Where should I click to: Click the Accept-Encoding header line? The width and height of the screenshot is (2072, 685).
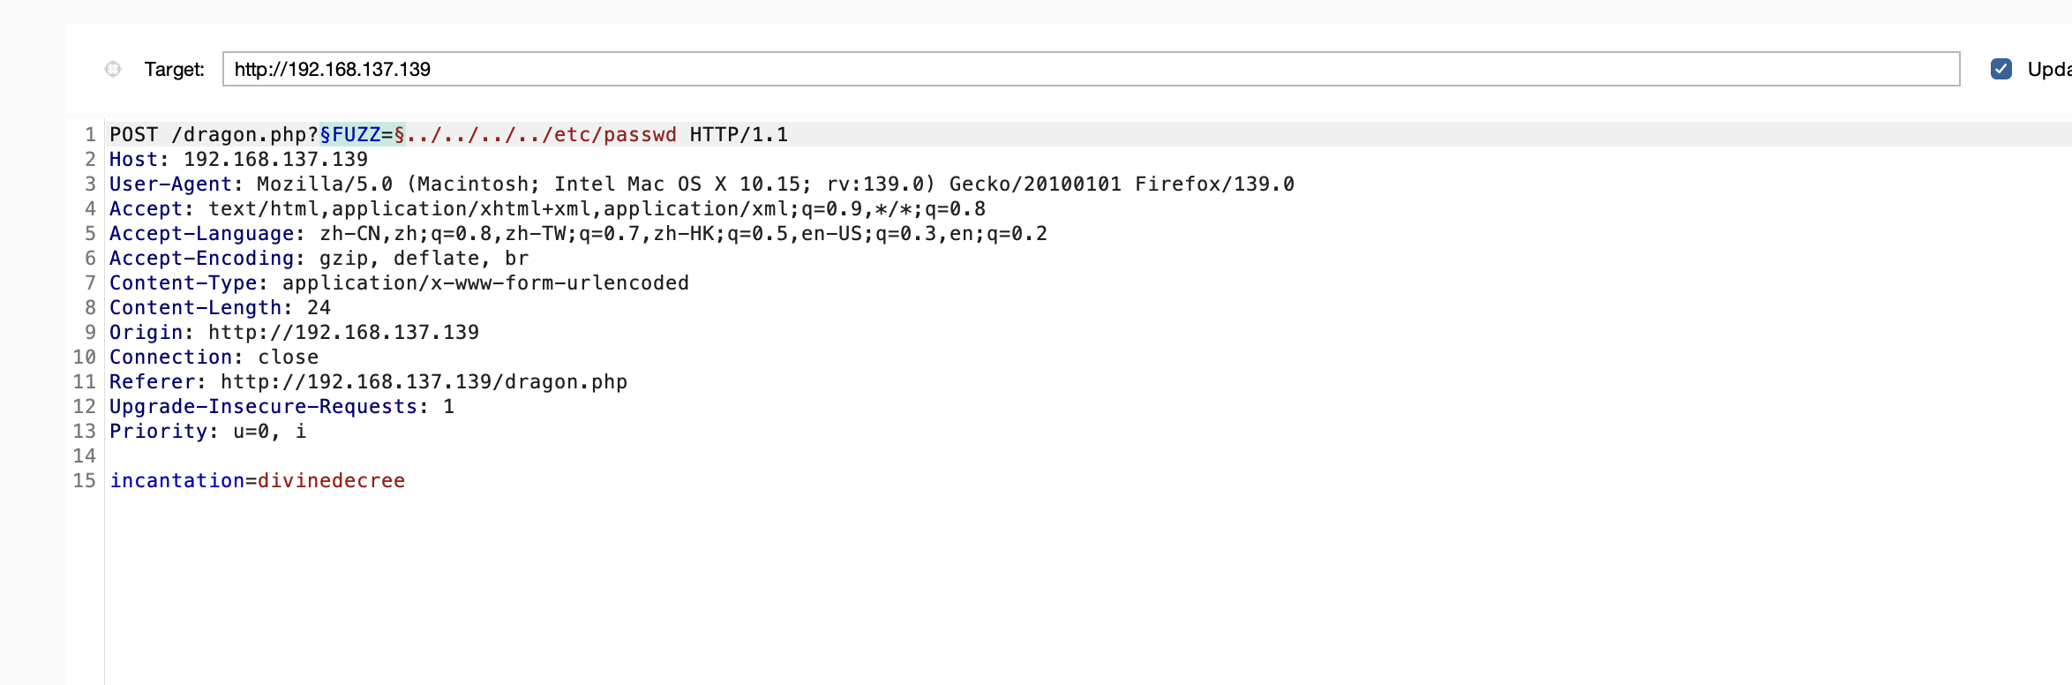point(319,258)
